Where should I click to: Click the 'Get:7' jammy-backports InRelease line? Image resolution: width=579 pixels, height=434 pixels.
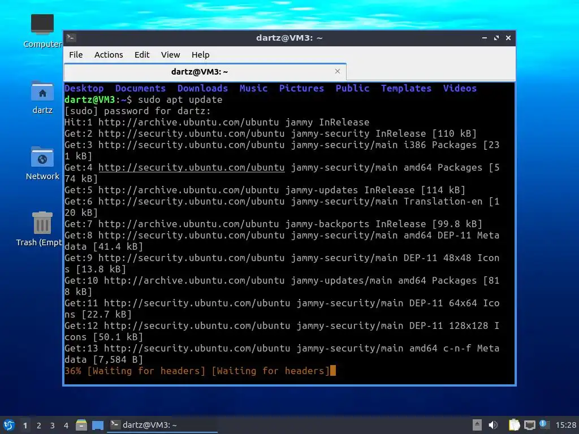click(x=273, y=224)
